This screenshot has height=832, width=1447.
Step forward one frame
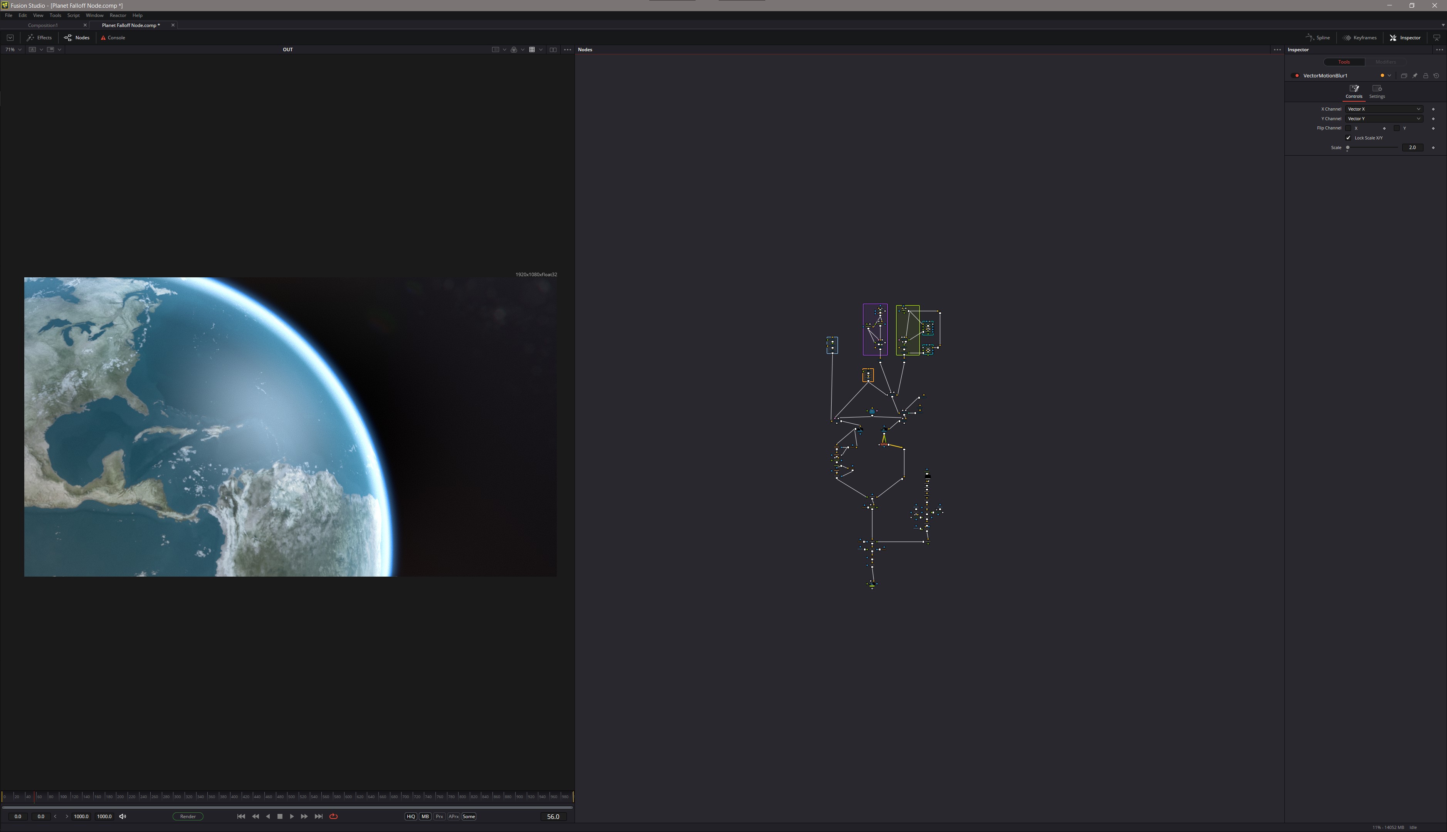(x=304, y=817)
